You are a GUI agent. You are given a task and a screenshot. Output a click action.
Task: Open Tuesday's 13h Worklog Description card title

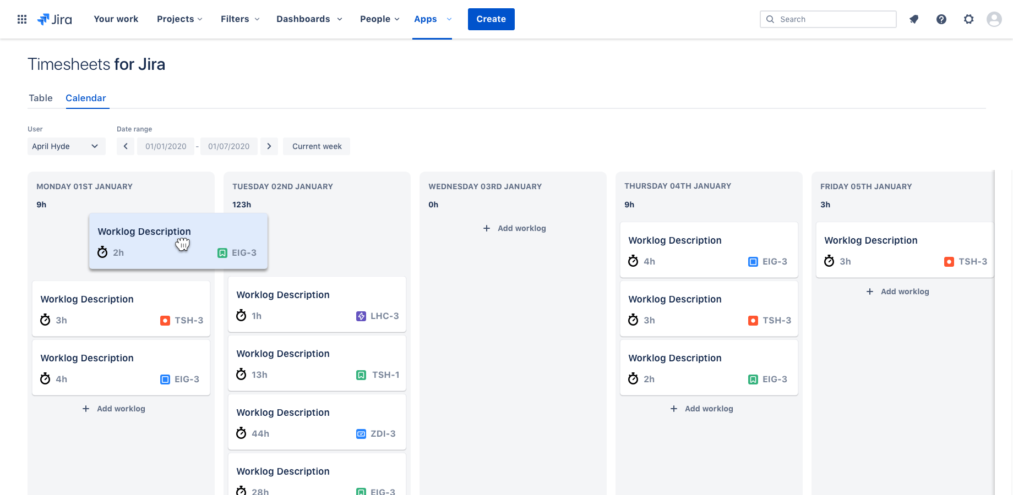(283, 354)
